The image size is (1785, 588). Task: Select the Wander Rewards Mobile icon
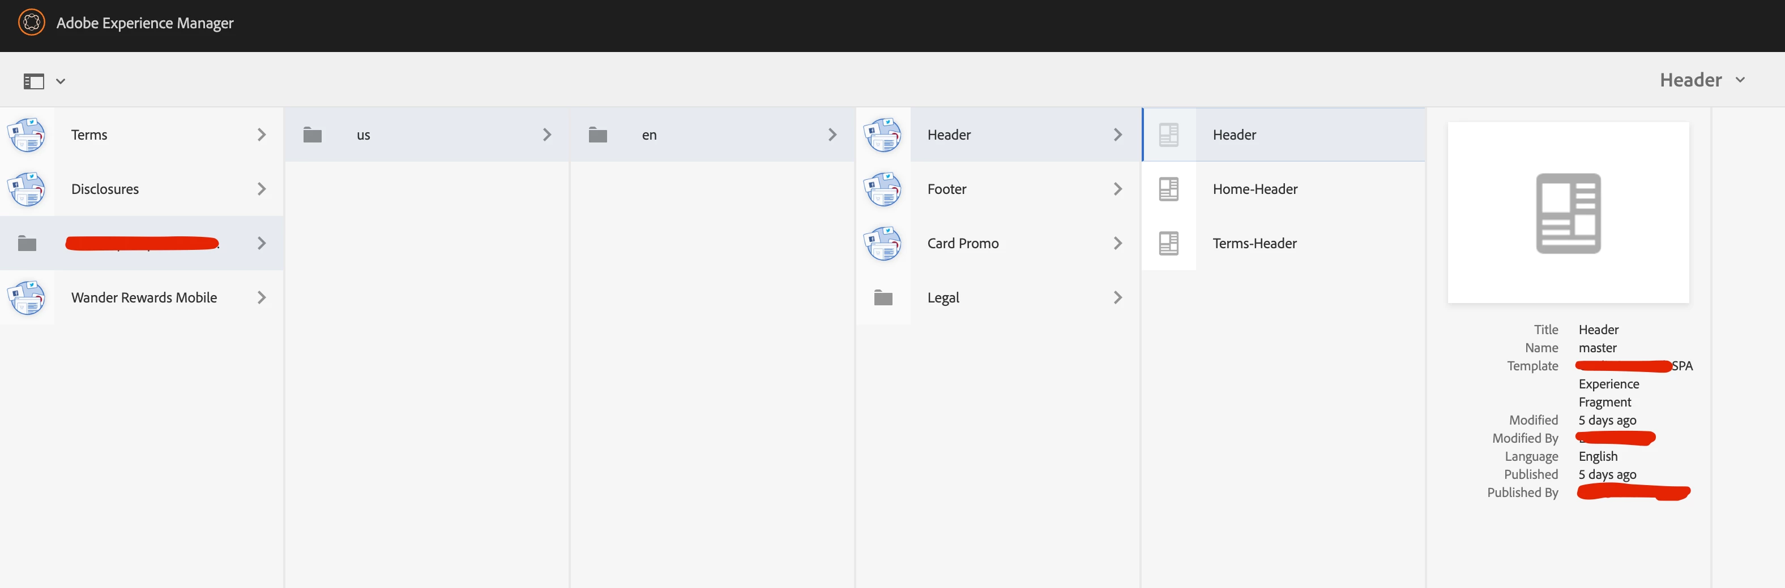pos(26,297)
